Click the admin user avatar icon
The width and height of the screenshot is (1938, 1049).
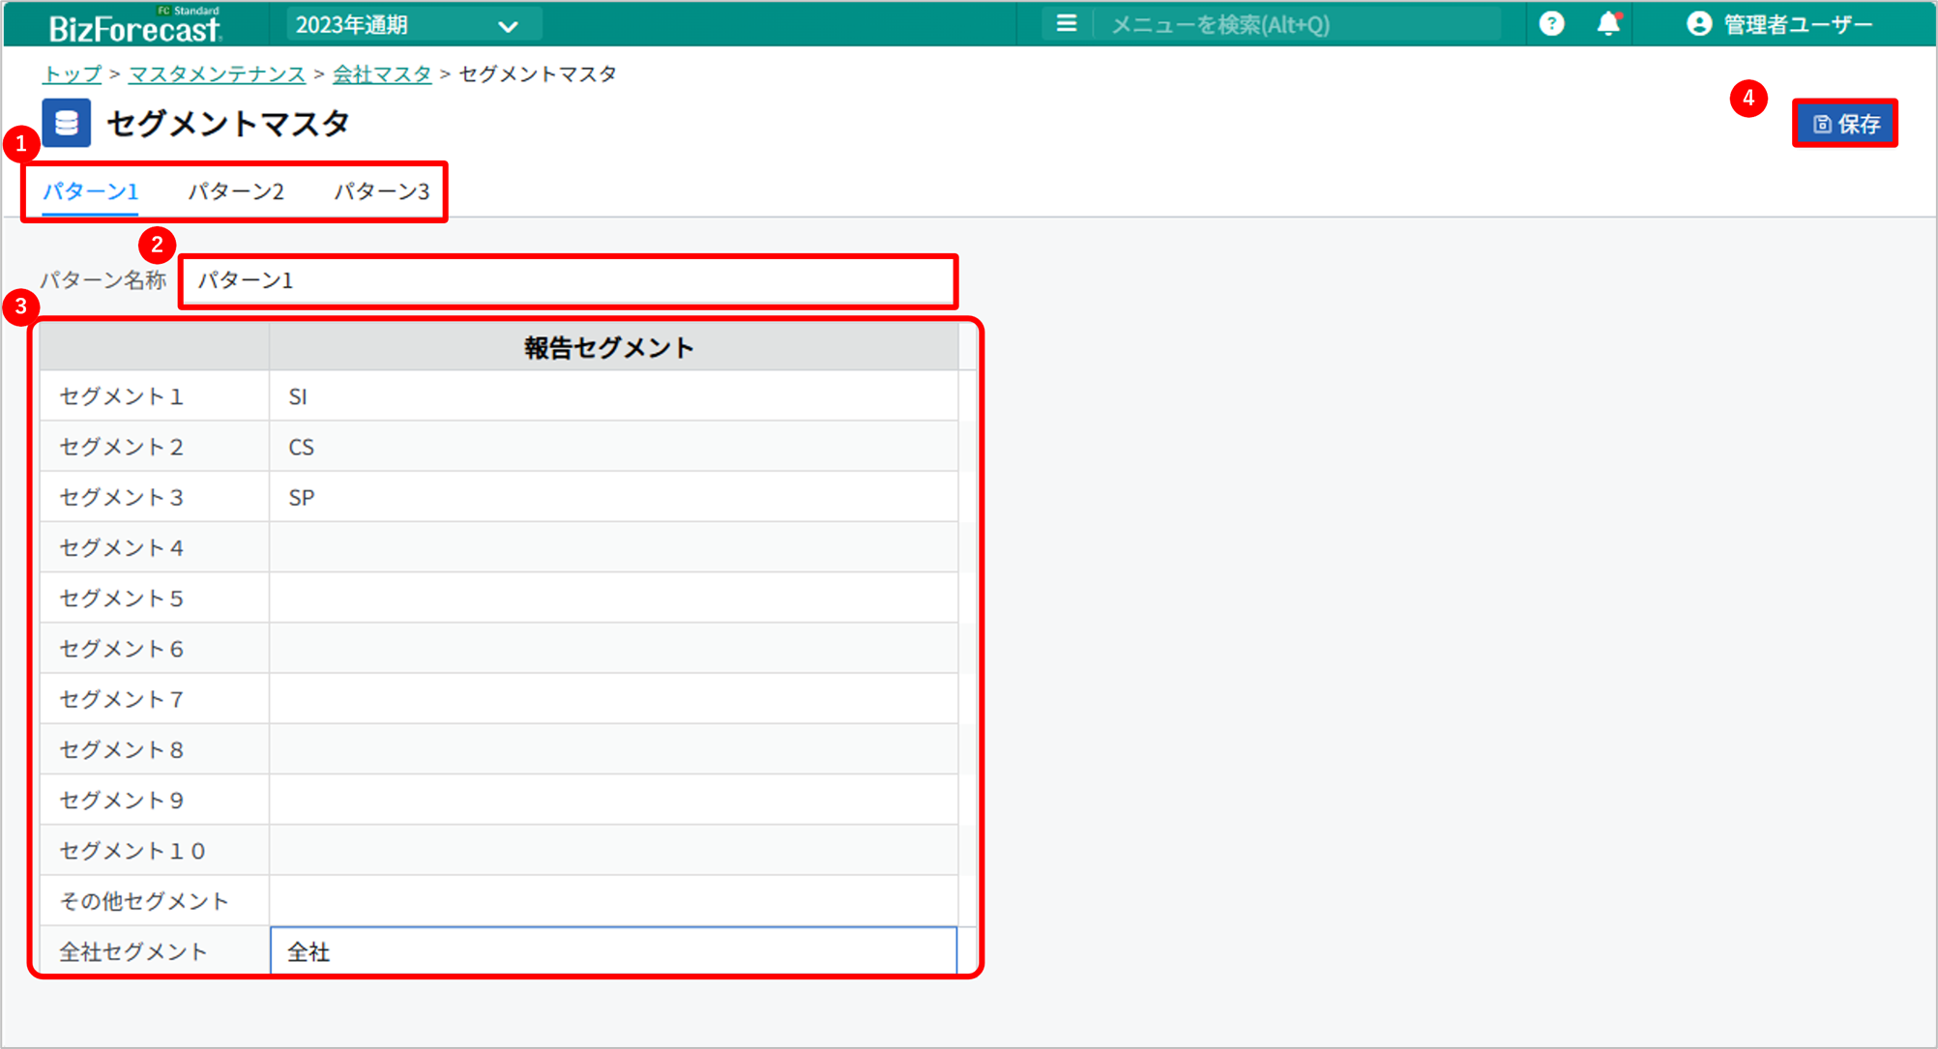coord(1698,24)
